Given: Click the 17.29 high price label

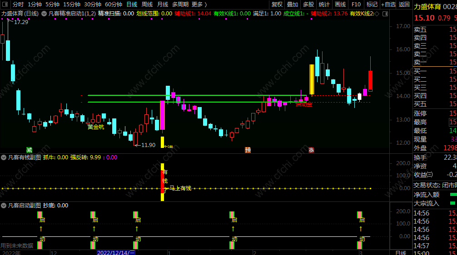Looking at the screenshot, I should (21, 22).
